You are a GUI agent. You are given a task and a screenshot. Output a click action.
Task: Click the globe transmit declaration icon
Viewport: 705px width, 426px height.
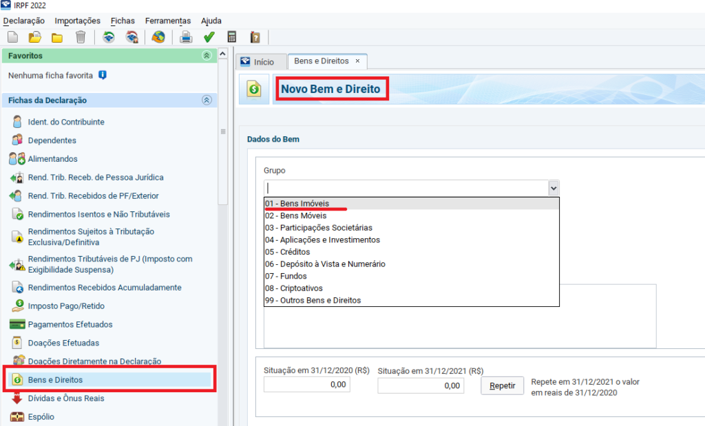(x=158, y=37)
